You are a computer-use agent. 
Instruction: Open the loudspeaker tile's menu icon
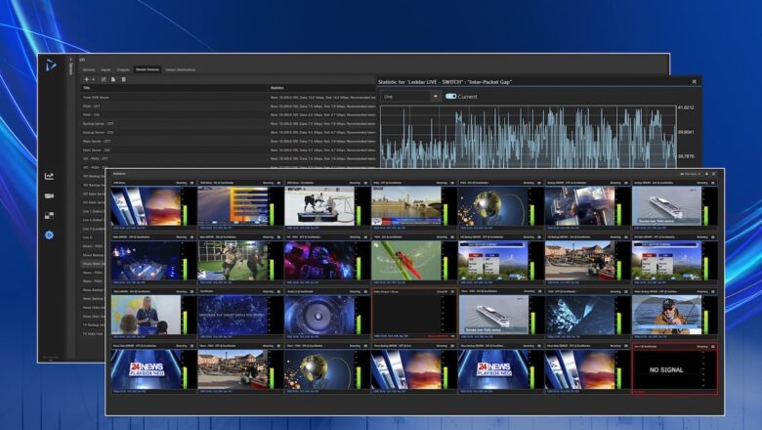pyautogui.click(x=366, y=291)
